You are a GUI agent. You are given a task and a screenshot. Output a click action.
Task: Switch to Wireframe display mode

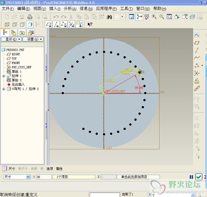(x=7, y=24)
